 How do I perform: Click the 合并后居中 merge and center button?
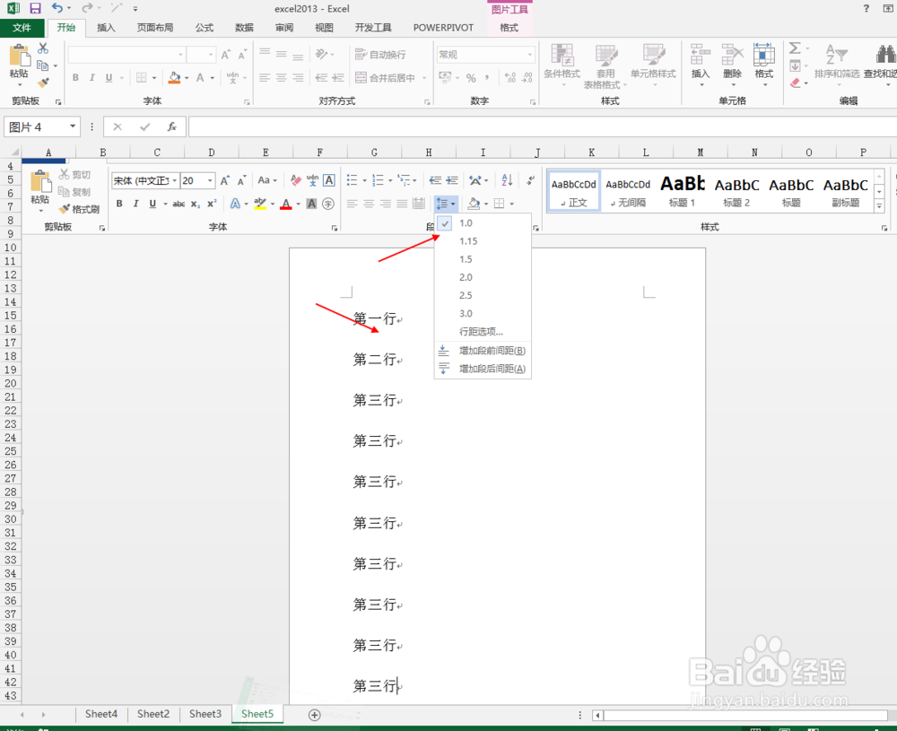(385, 77)
